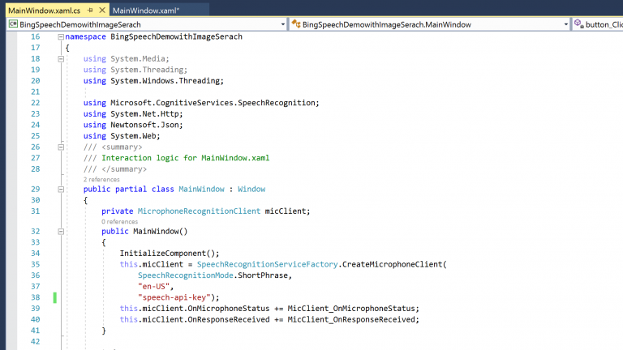
Task: Collapse the MainWindow() constructor body
Action: tap(60, 231)
